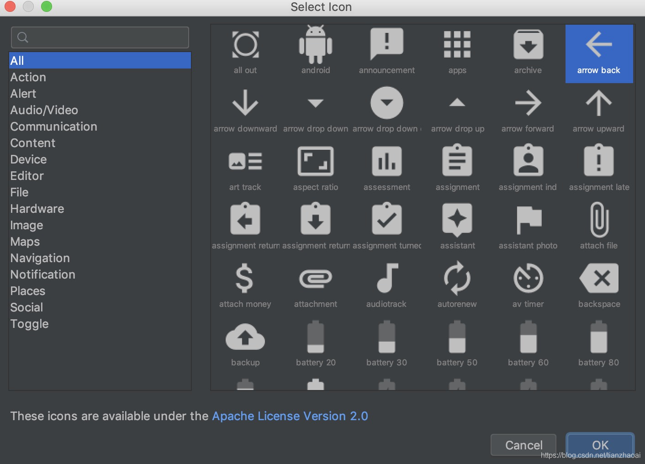Show the Alert category icons
645x464 pixels.
100,94
